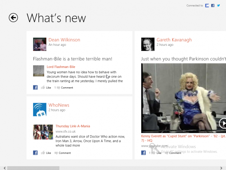The height and width of the screenshot is (170, 226).
Task: Play the Kenny Everett video
Action: coord(223,123)
